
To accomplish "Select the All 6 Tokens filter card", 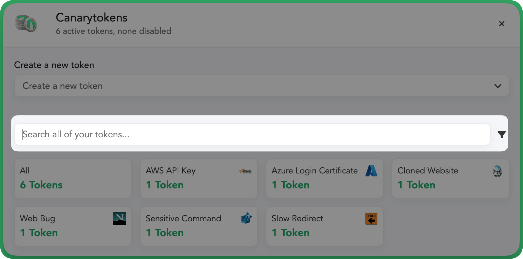I will tap(73, 178).
